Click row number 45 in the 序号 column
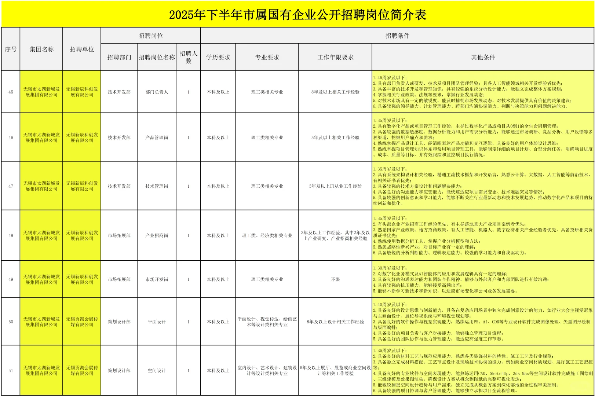Viewport: 595px width, 396px height. pos(11,92)
